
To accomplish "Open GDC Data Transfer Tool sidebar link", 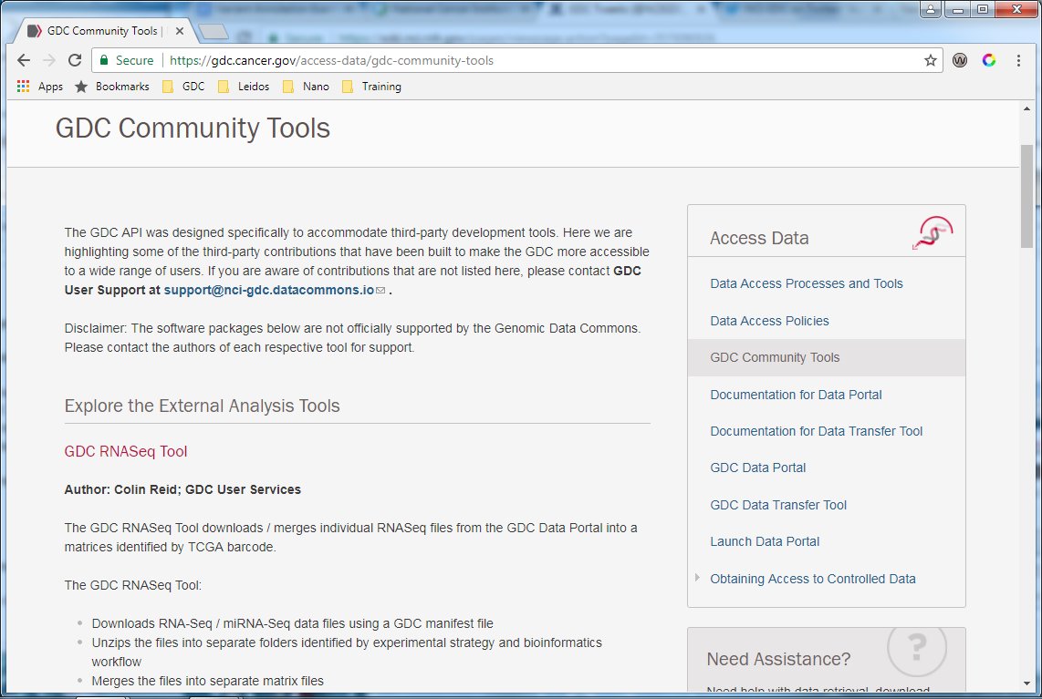I will tap(778, 505).
